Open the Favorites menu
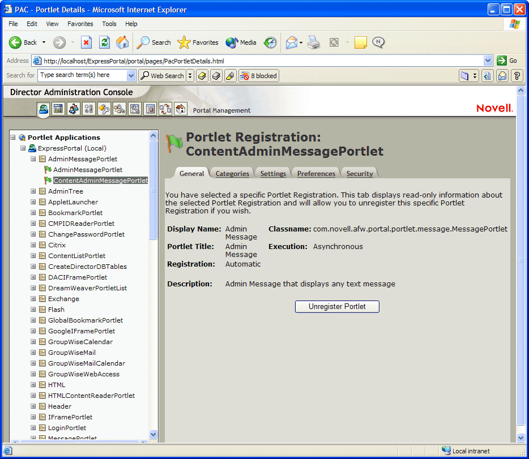 [80, 24]
